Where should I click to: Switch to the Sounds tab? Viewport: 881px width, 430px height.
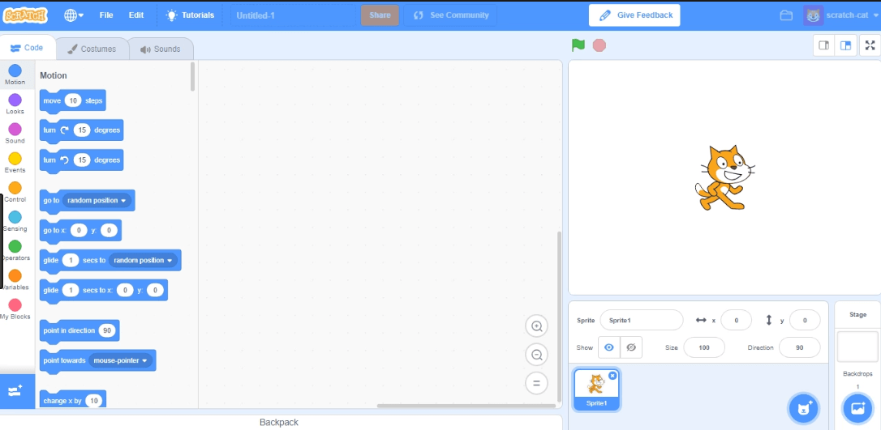click(x=161, y=49)
